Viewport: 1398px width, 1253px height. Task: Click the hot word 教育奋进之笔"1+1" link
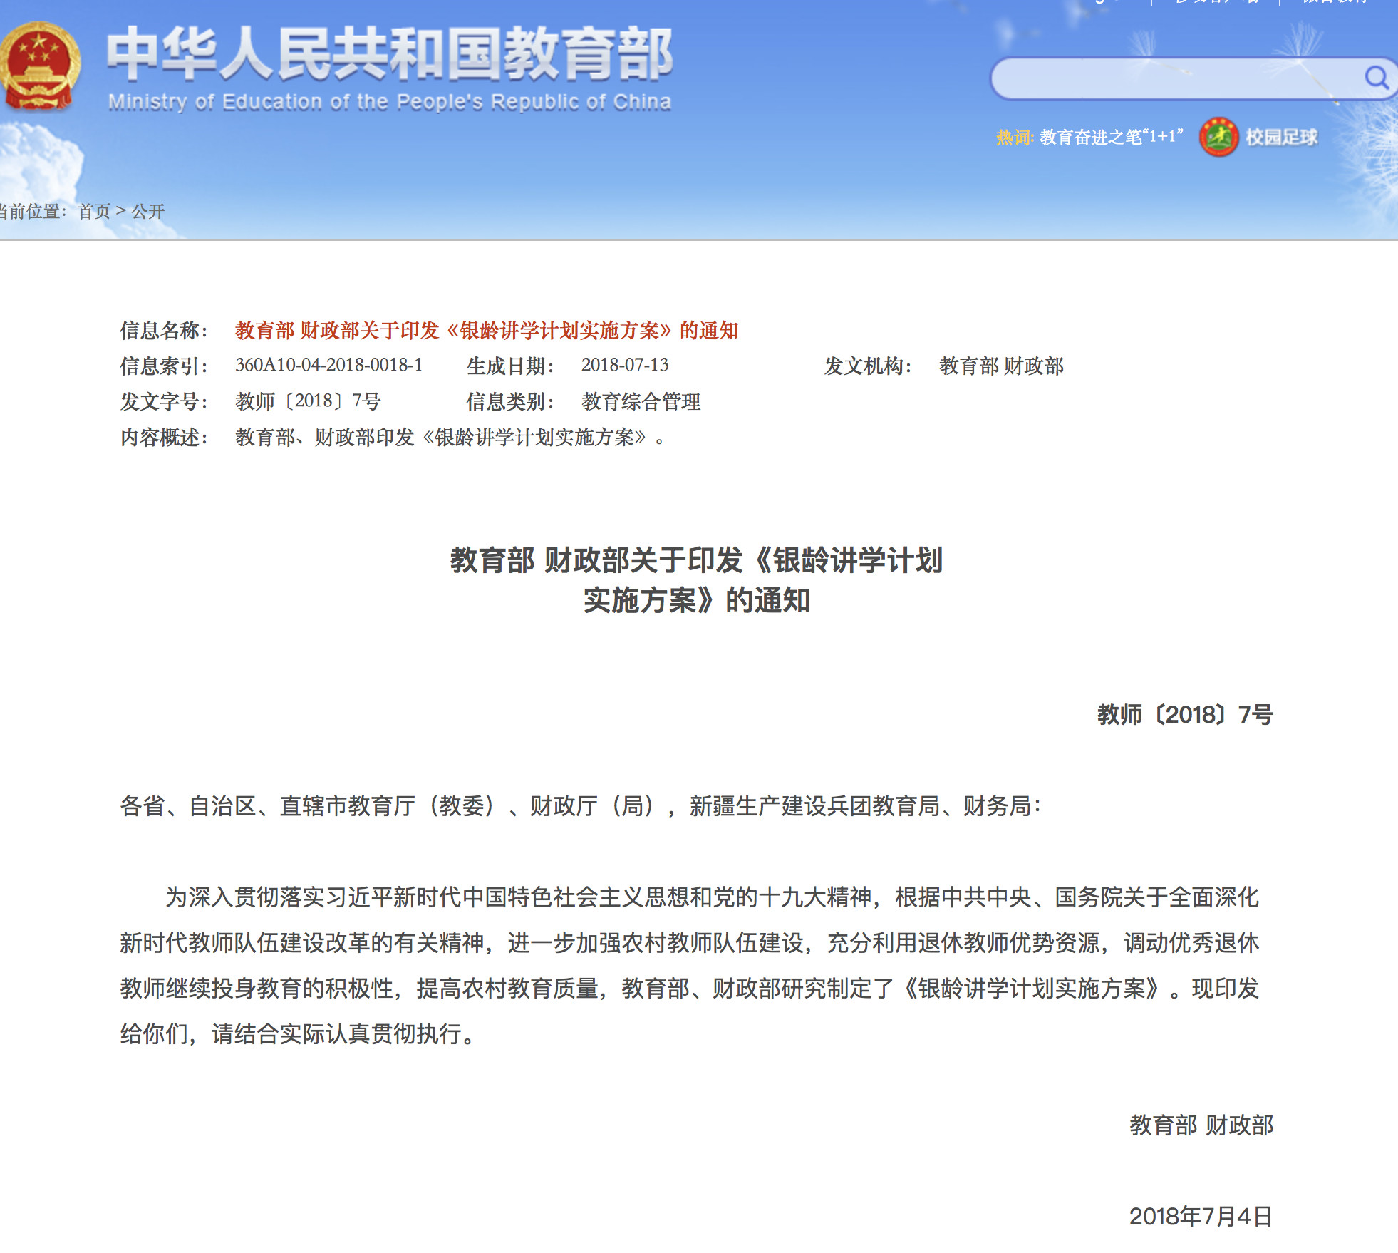1109,137
